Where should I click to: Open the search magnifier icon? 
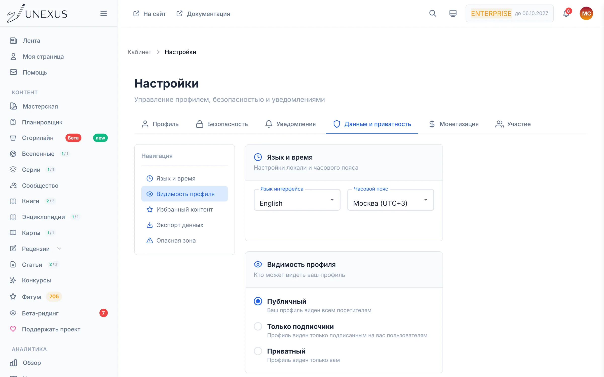click(x=433, y=13)
